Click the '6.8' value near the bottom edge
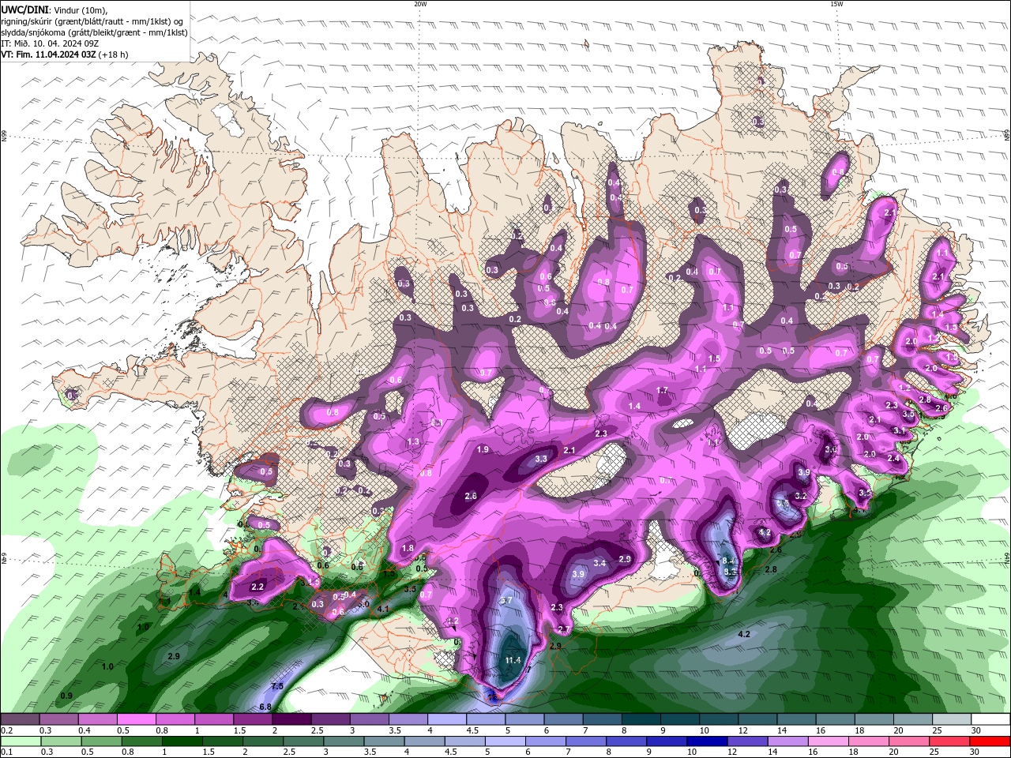 click(265, 707)
